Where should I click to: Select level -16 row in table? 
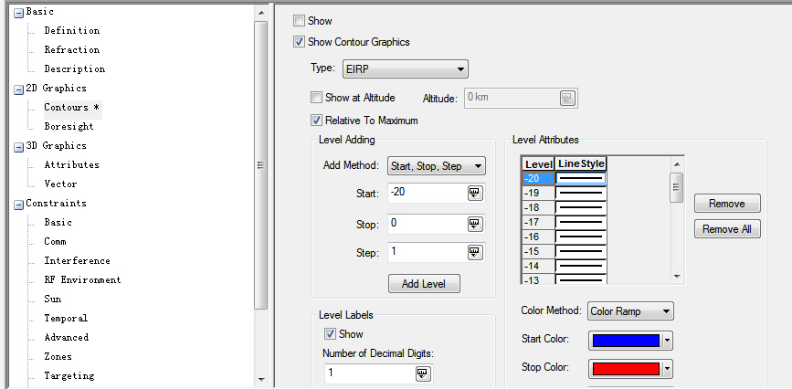pyautogui.click(x=564, y=237)
